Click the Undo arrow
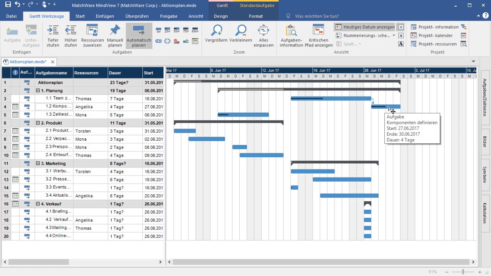Viewport: 491px width, 276px height. (18, 5)
